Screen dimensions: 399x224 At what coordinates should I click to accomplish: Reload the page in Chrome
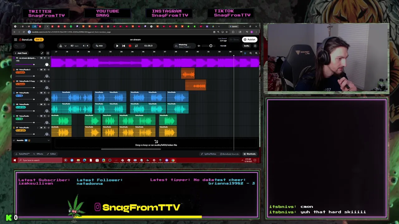point(24,32)
